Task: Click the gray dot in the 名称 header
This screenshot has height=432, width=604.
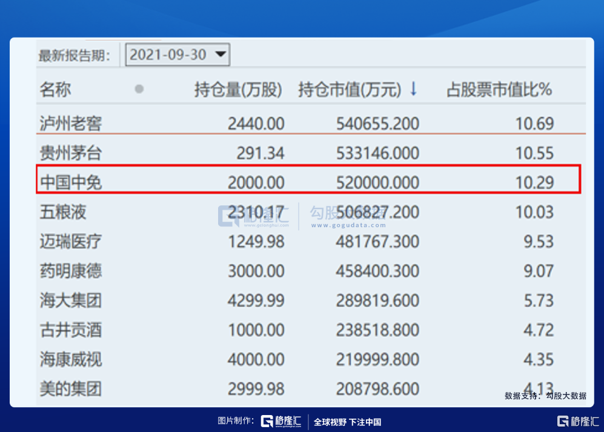Action: [x=139, y=89]
